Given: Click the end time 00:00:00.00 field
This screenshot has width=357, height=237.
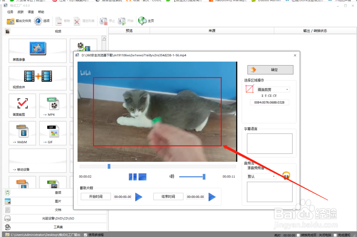Looking at the screenshot, I should tap(195, 197).
